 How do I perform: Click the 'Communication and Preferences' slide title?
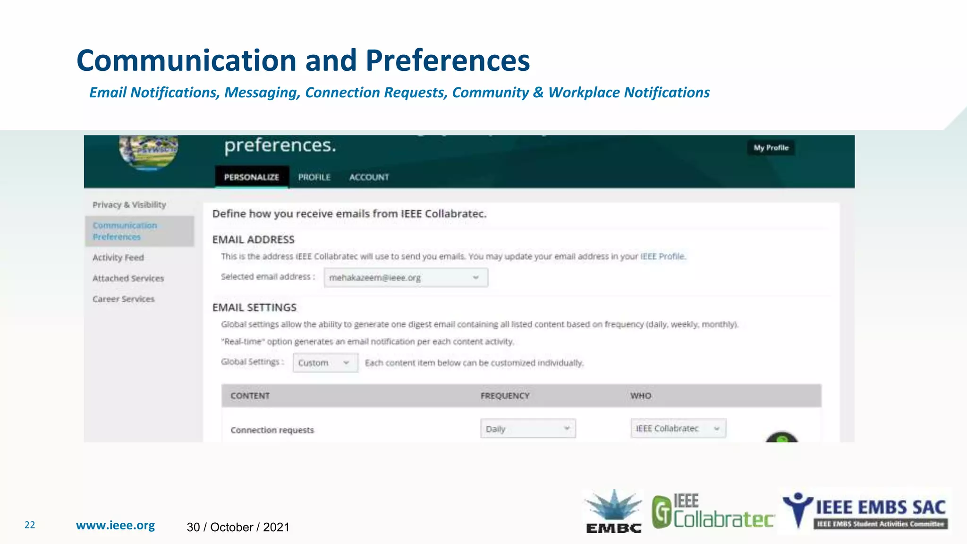pyautogui.click(x=303, y=60)
